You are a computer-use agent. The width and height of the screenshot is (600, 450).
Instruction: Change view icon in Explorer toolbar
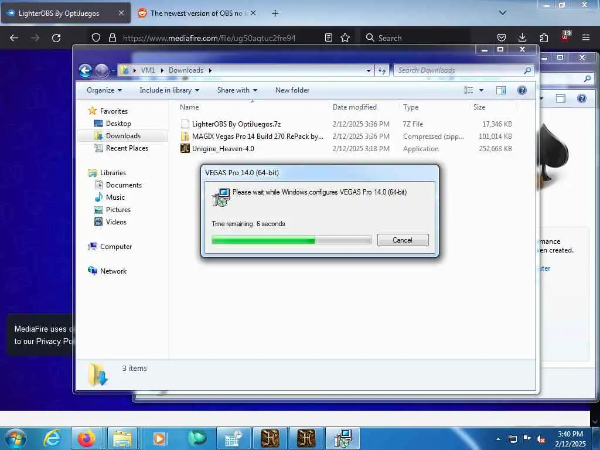pos(469,90)
